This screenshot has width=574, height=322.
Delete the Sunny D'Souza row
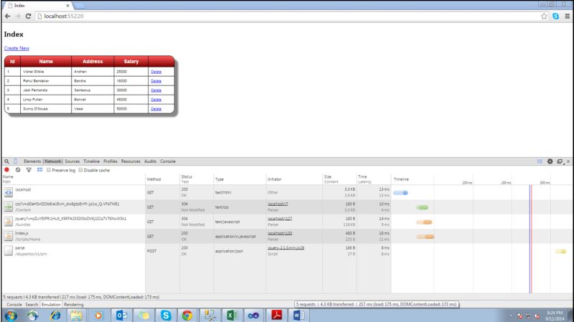(x=156, y=109)
